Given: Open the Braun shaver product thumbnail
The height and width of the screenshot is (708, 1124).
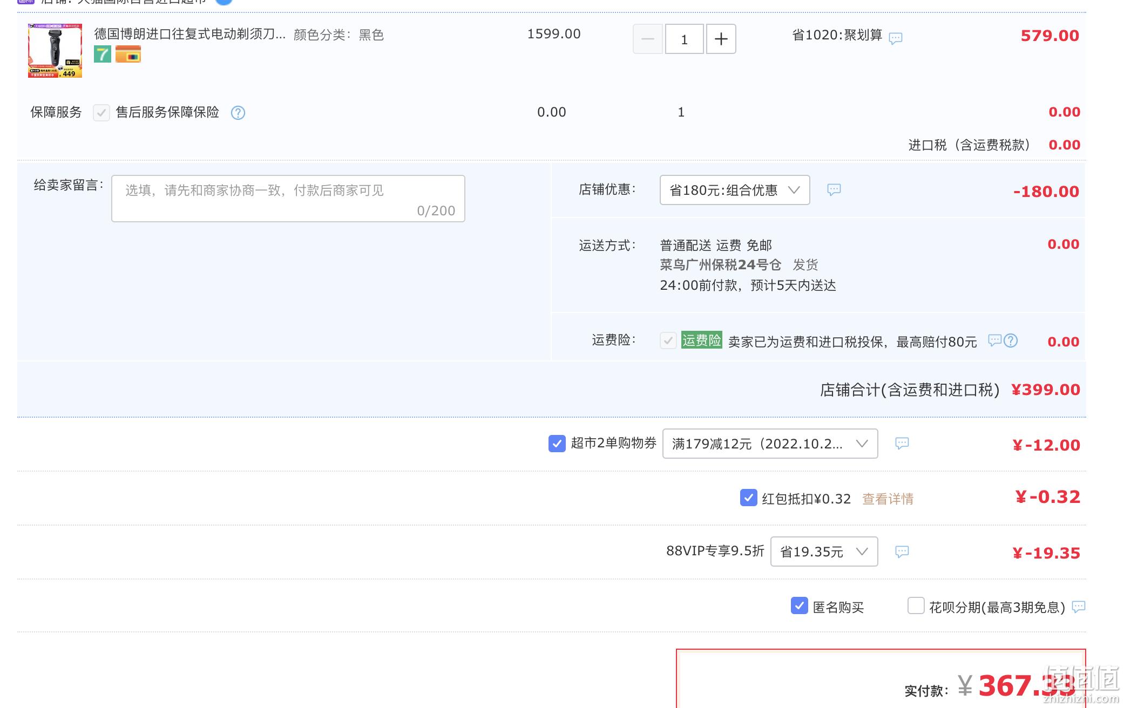Looking at the screenshot, I should [x=55, y=50].
